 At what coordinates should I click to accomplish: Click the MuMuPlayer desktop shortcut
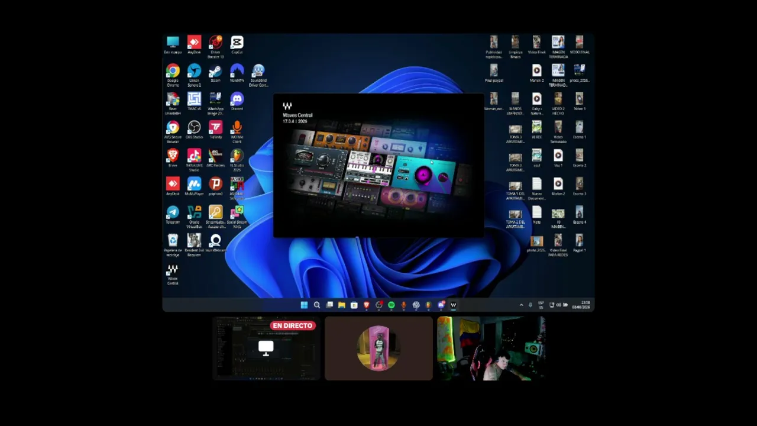coord(194,187)
